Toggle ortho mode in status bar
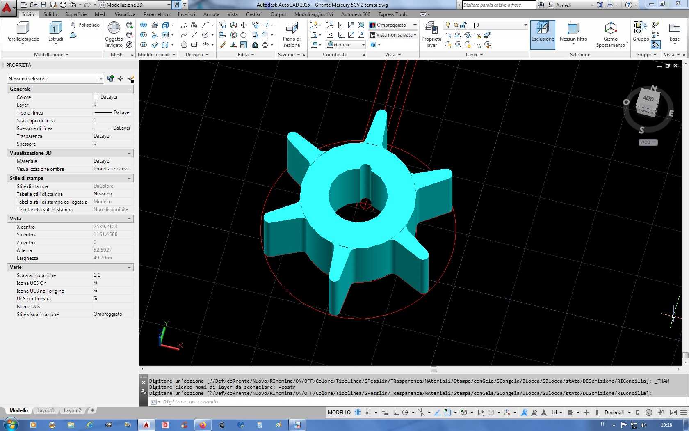 (x=396, y=413)
